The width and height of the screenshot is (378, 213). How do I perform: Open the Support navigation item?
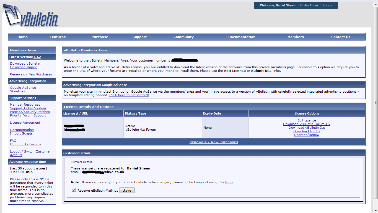(x=139, y=37)
